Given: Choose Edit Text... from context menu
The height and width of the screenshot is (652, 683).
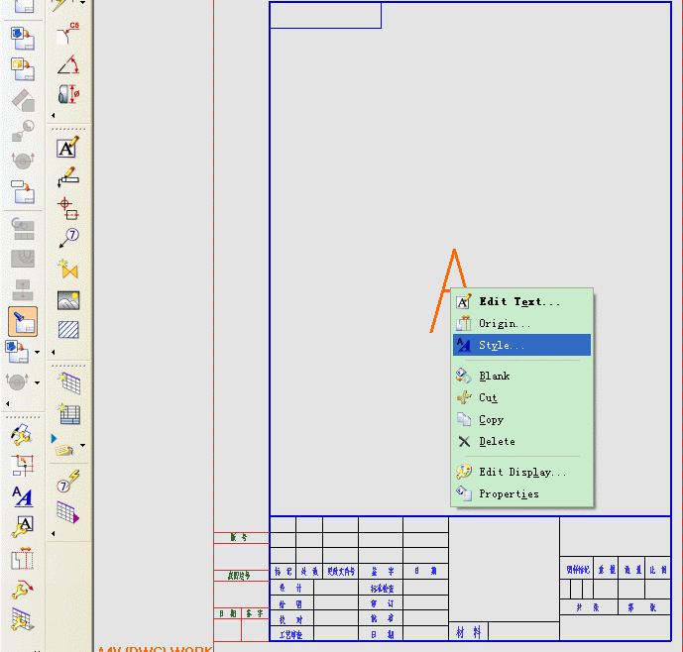Looking at the screenshot, I should pos(521,301).
